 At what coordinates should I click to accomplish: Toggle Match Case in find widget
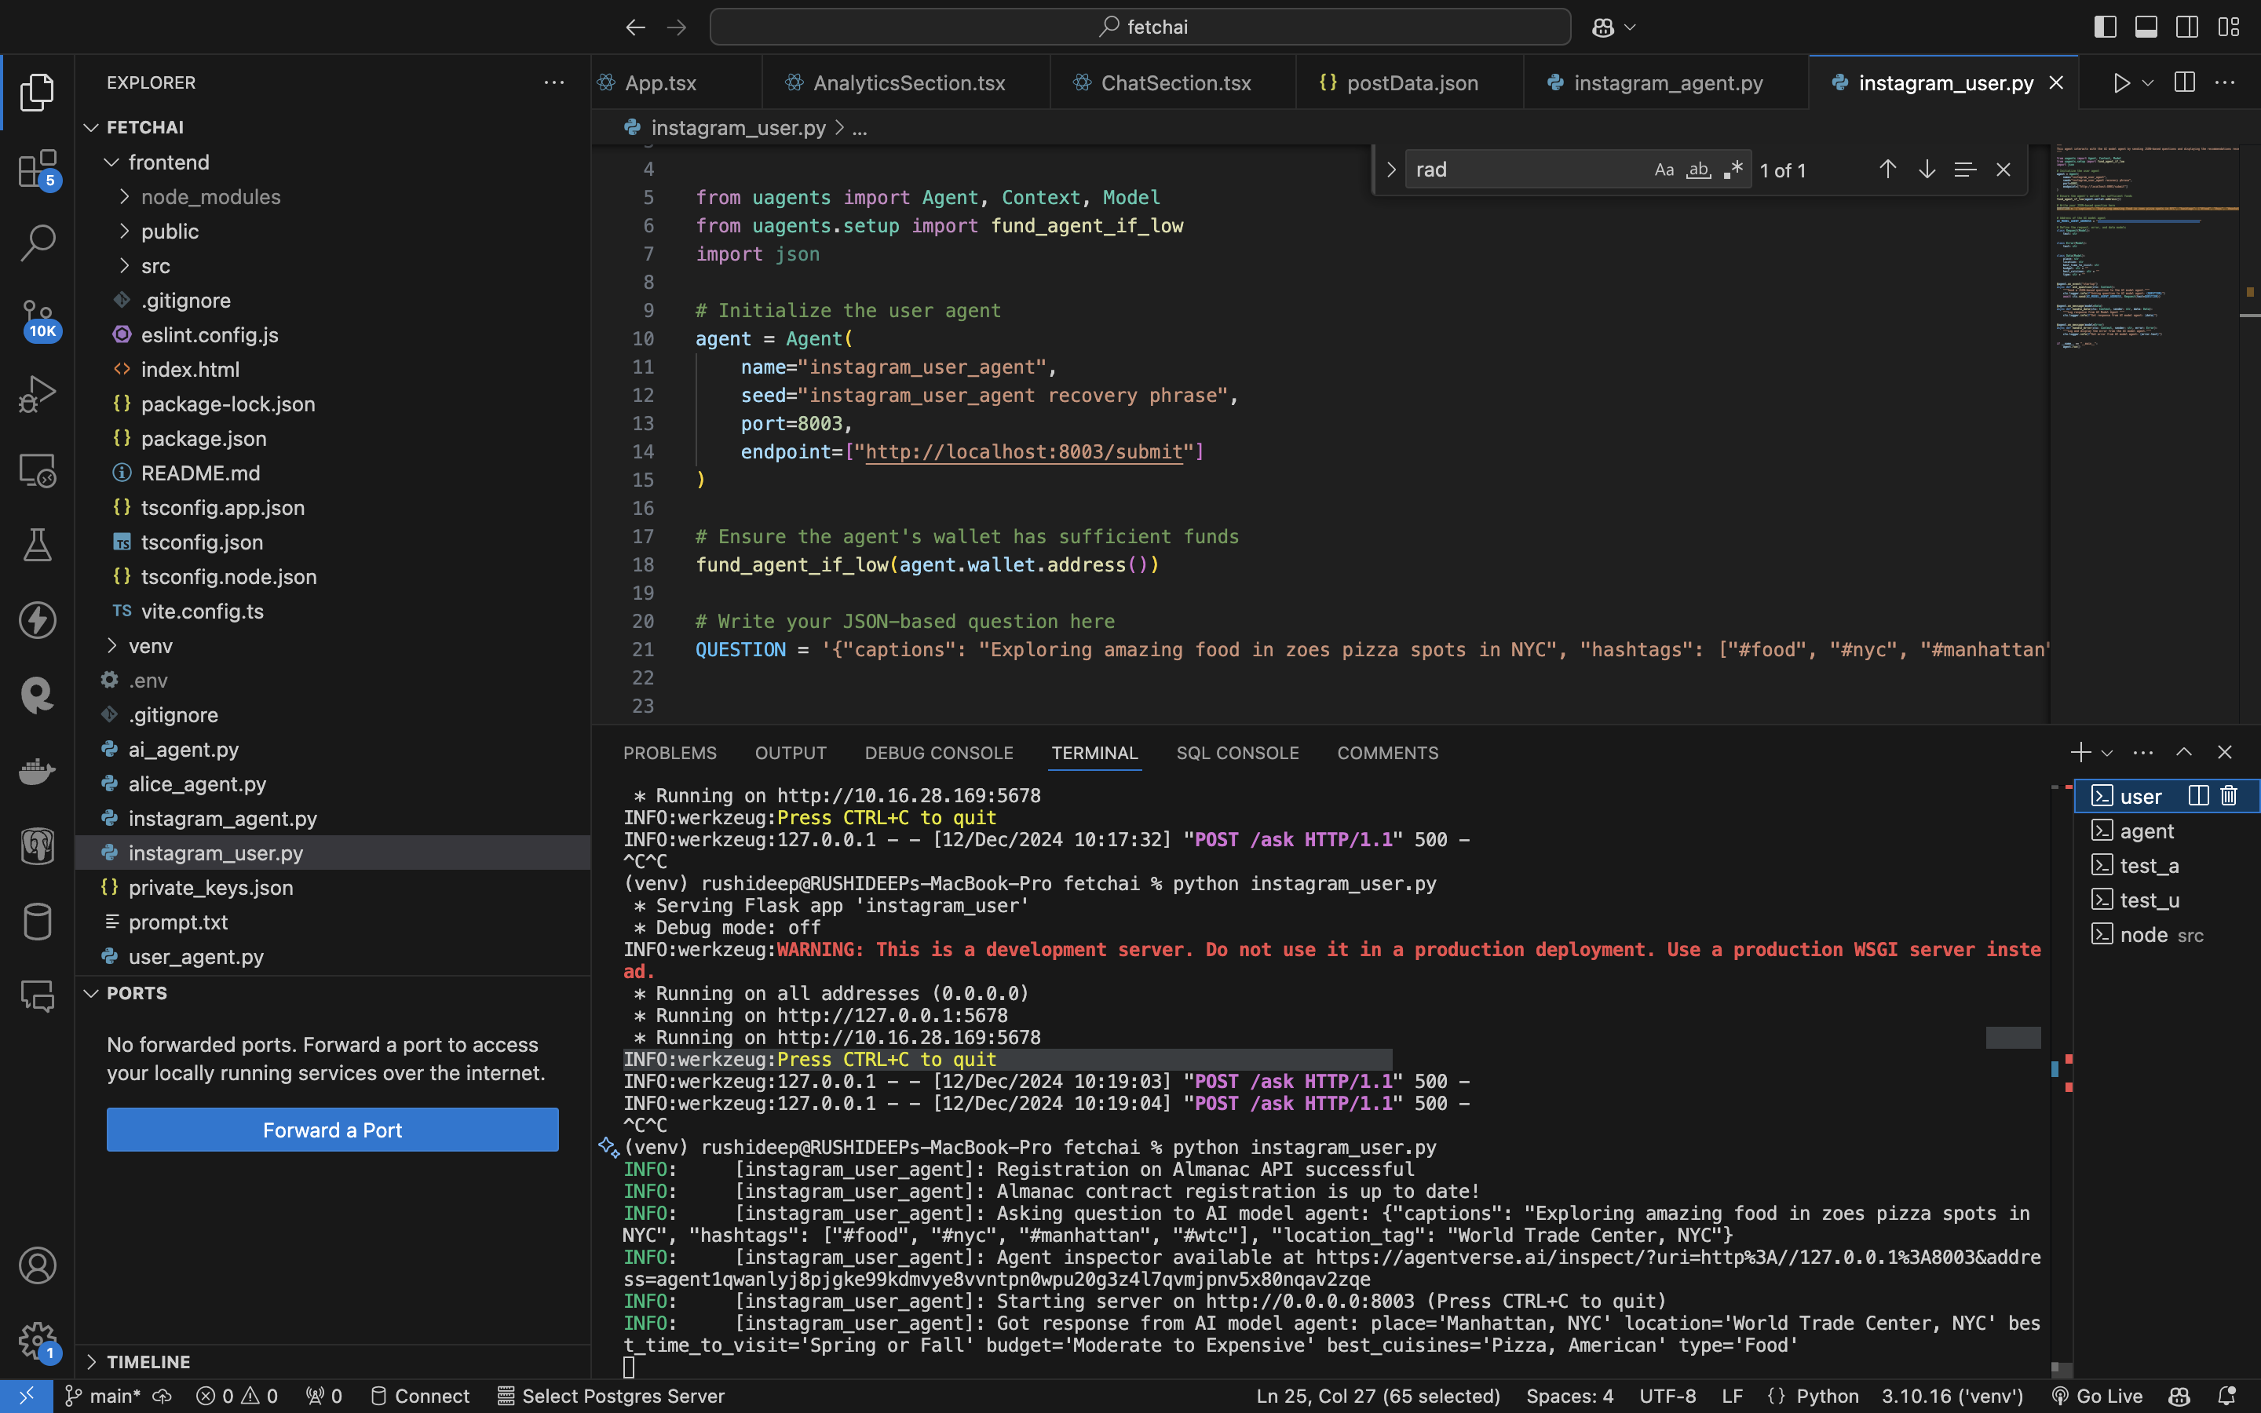tap(1664, 169)
